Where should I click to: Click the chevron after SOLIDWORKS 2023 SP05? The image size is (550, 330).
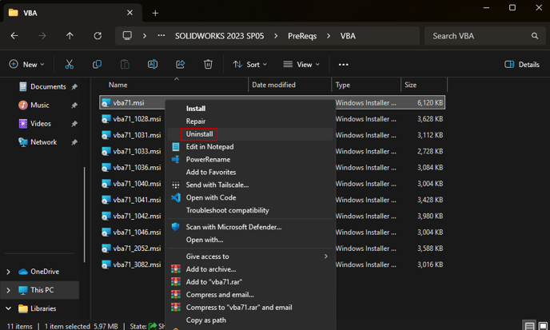point(276,36)
